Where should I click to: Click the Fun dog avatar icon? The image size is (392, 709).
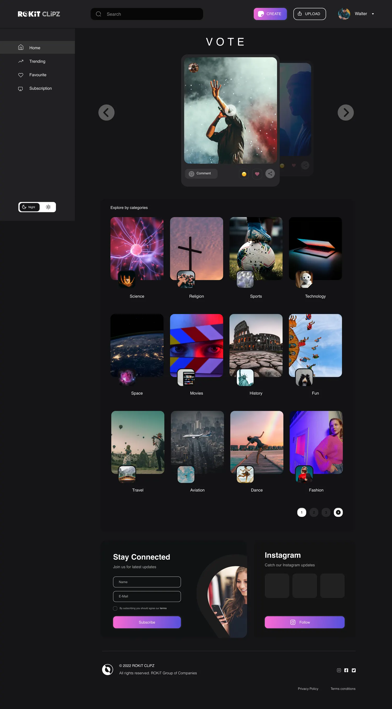[304, 377]
